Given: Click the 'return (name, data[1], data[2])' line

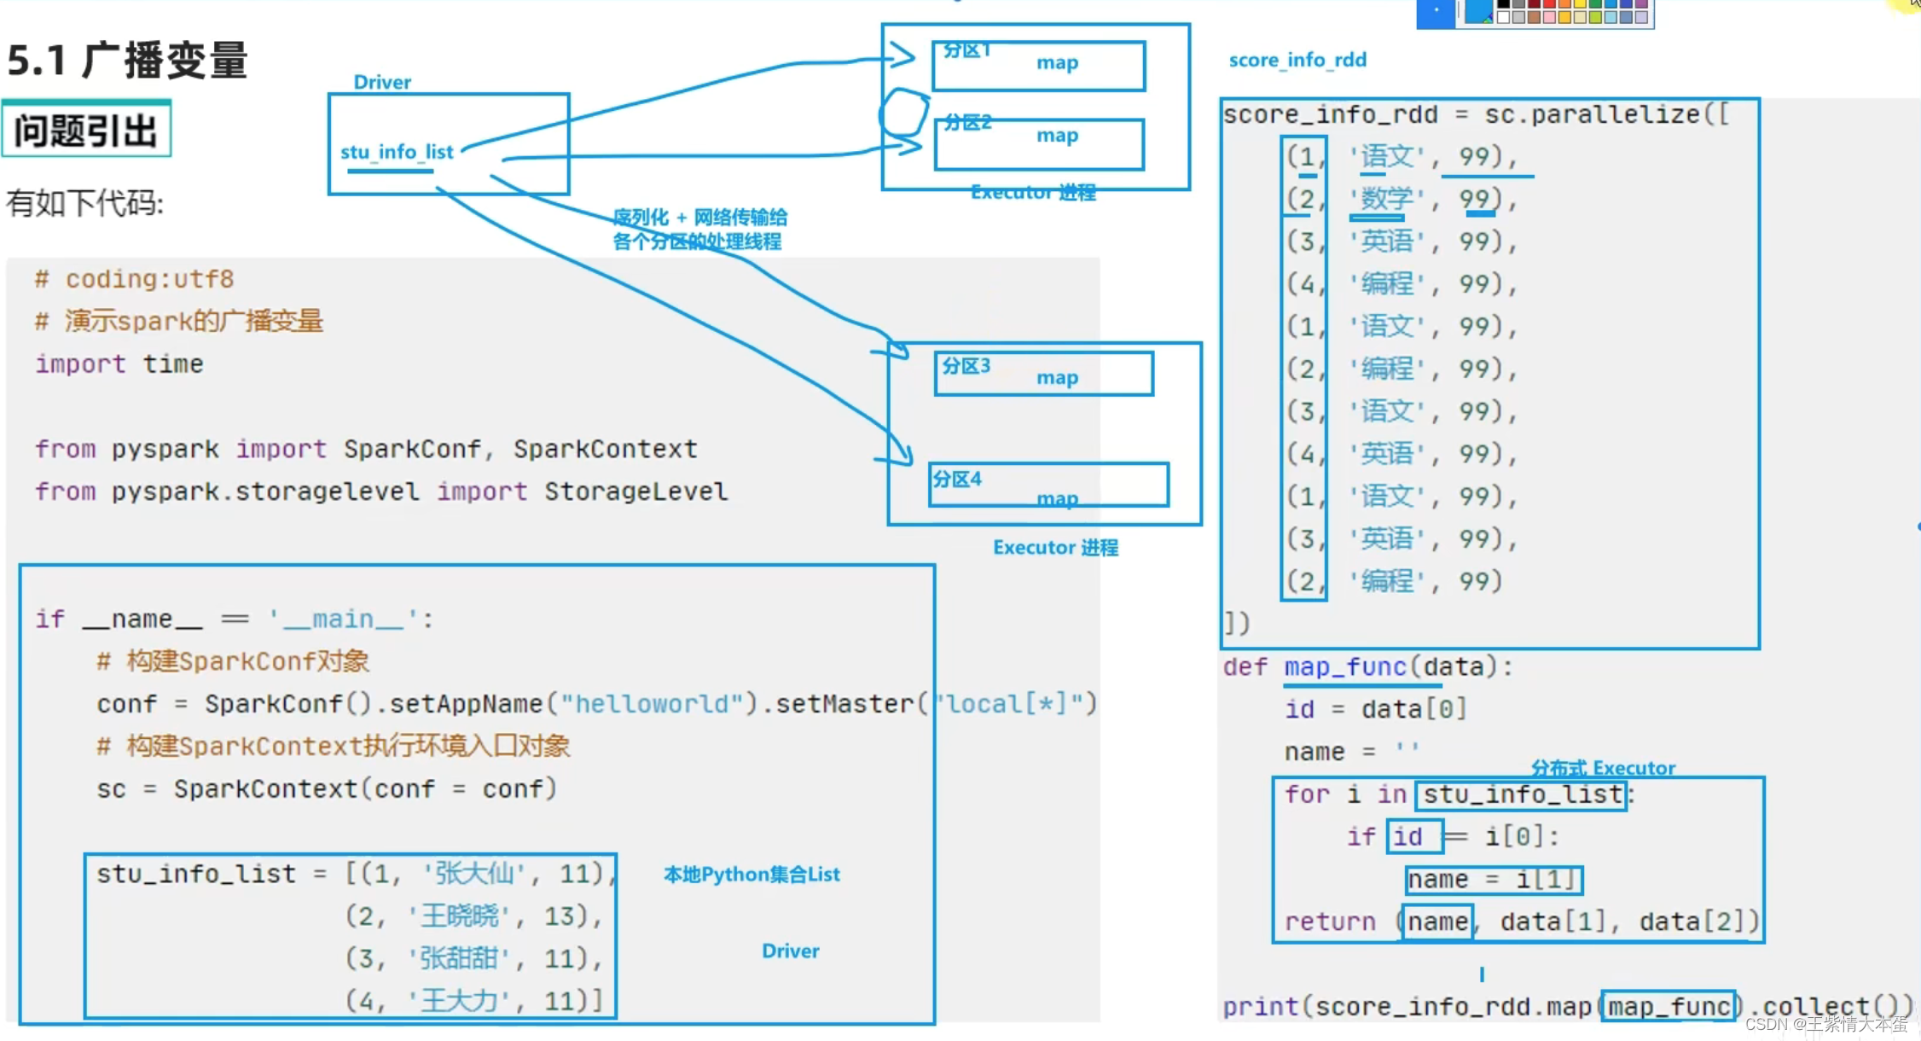Looking at the screenshot, I should [1523, 922].
